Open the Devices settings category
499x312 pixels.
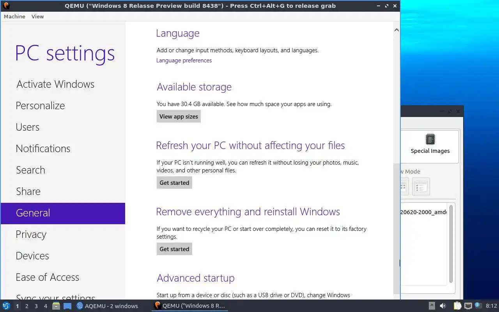32,256
